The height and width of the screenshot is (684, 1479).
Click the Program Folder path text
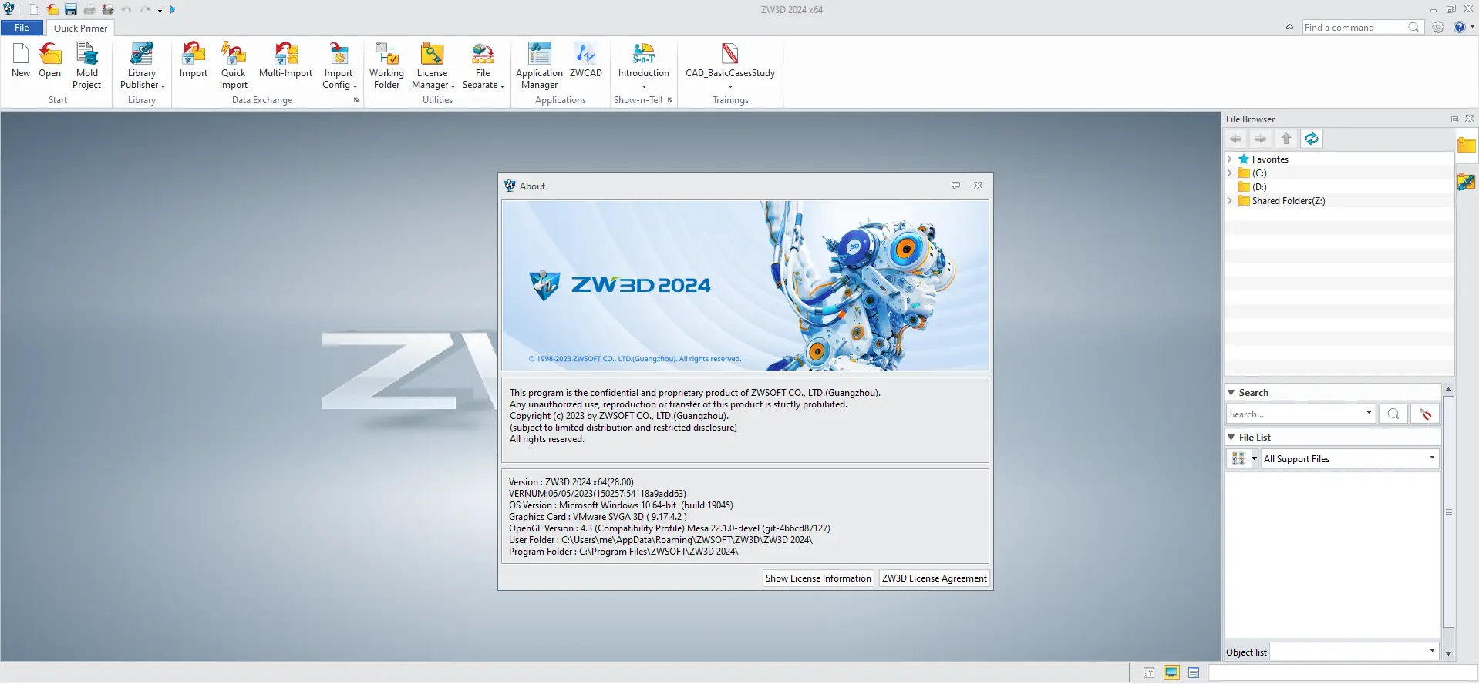(624, 552)
